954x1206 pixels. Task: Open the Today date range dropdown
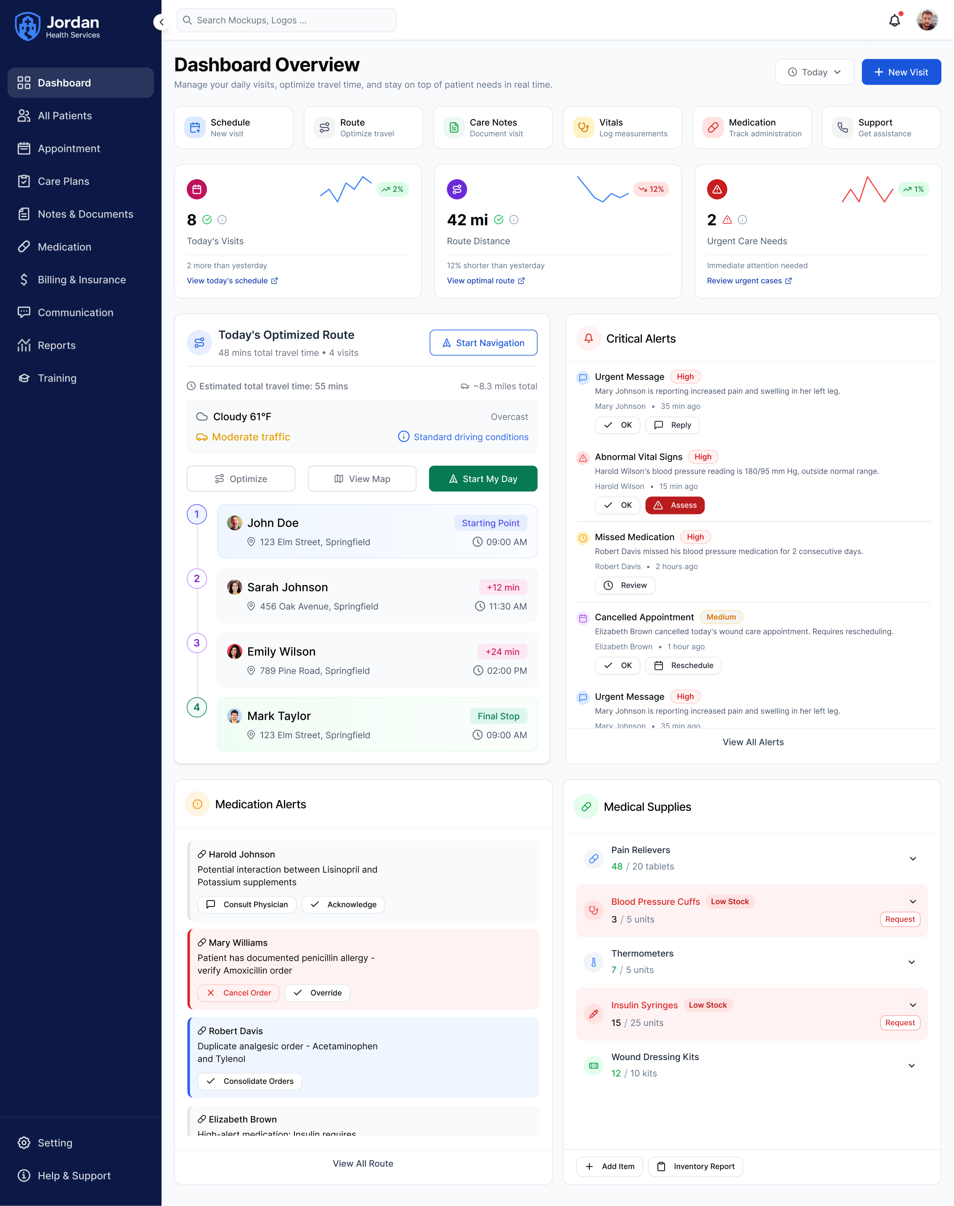pyautogui.click(x=814, y=72)
